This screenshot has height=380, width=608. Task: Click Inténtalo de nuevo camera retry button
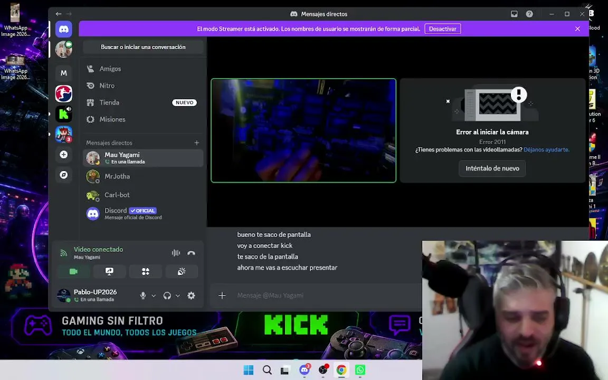[492, 168]
